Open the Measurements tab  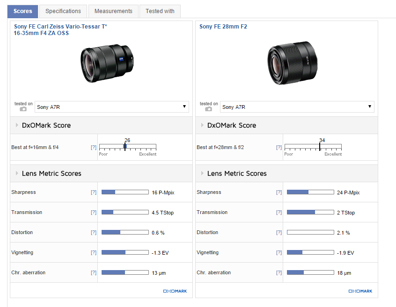click(113, 11)
